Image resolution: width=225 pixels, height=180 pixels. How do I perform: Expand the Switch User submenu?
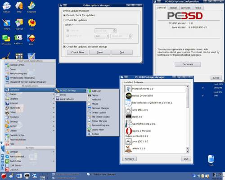tap(30, 161)
